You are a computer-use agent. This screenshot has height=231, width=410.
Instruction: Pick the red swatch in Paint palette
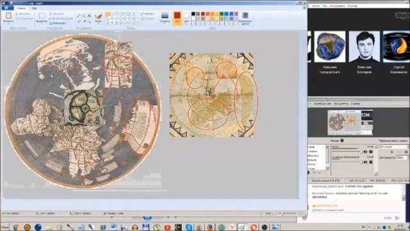[208, 14]
